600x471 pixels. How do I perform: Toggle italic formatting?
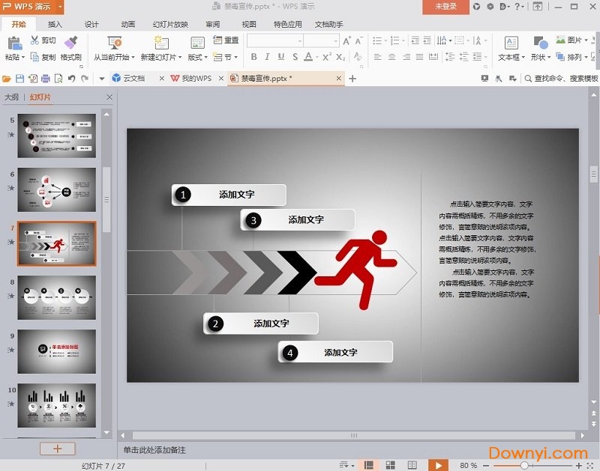pyautogui.click(x=267, y=56)
